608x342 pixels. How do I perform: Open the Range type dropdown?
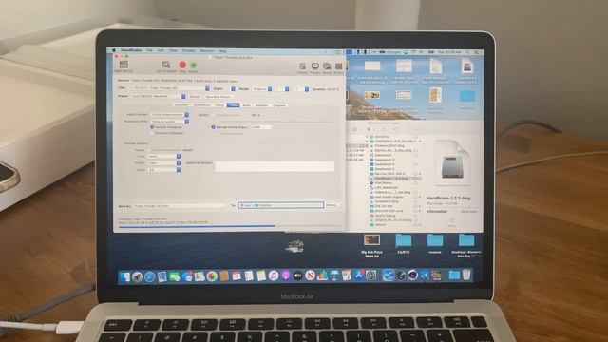pos(261,88)
